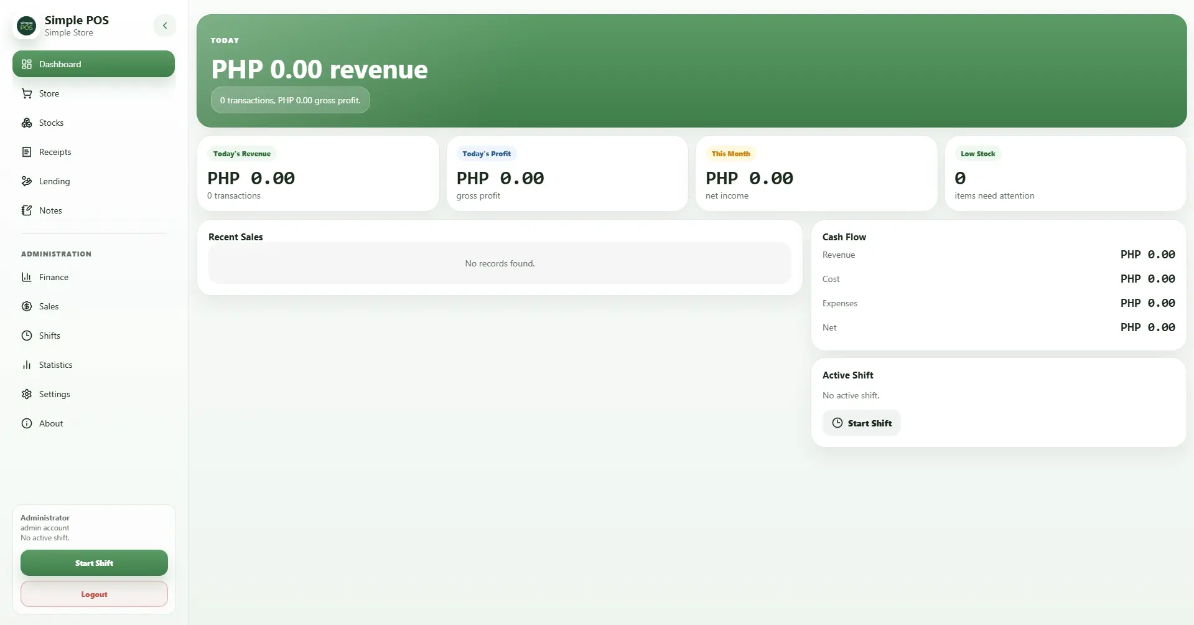The width and height of the screenshot is (1194, 625).
Task: Go to the Sales admin page
Action: click(x=93, y=306)
